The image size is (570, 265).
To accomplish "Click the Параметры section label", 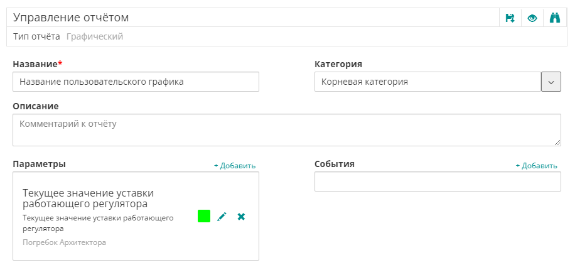I will tap(40, 164).
